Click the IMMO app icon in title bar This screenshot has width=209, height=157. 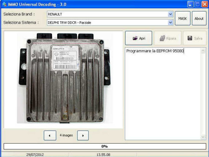click(5, 4)
